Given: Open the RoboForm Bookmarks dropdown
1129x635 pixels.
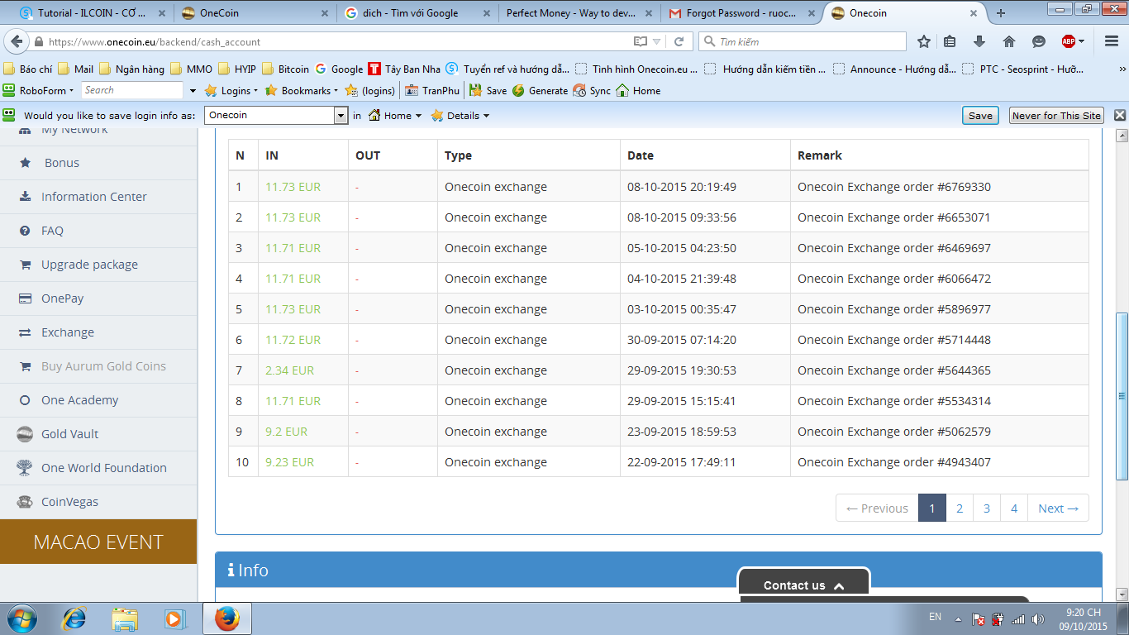Looking at the screenshot, I should coord(301,90).
